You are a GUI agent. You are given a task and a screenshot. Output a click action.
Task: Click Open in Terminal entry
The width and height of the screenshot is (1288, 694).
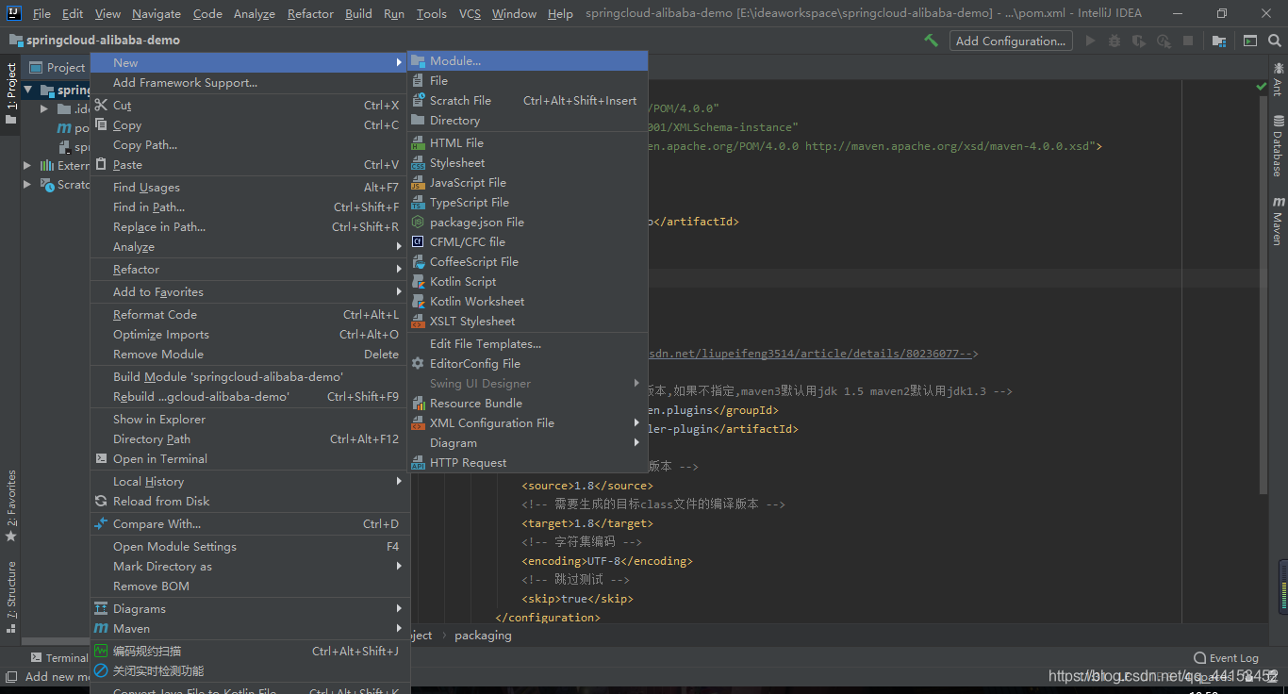(x=250, y=458)
